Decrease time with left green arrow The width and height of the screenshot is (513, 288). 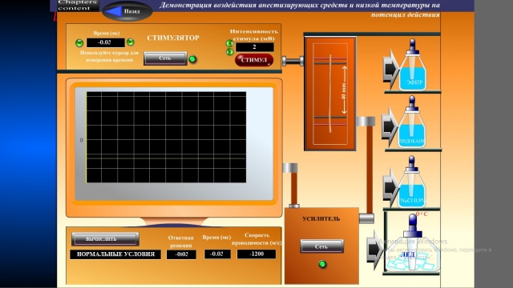coord(79,42)
